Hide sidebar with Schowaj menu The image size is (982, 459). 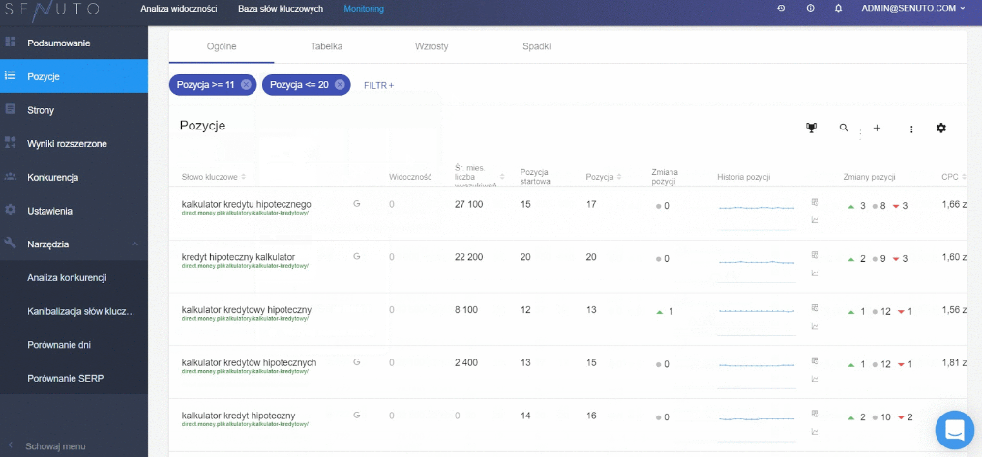click(x=55, y=446)
